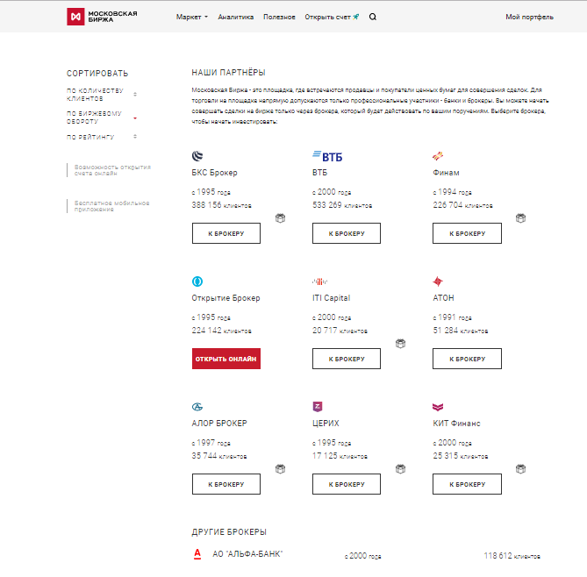Click the ITI Capital logo icon
Viewport: 587px width, 577px height.
point(320,281)
